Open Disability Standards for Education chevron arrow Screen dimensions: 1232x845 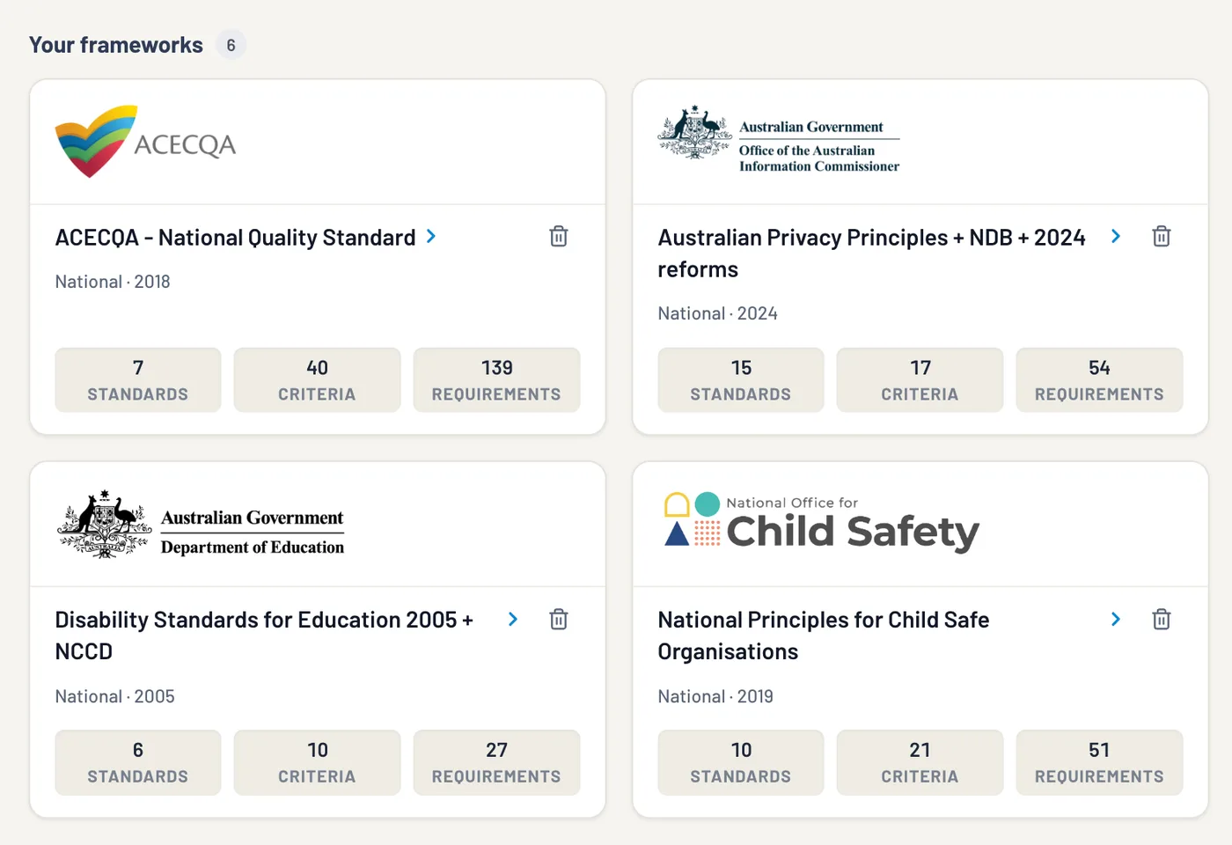click(x=513, y=620)
